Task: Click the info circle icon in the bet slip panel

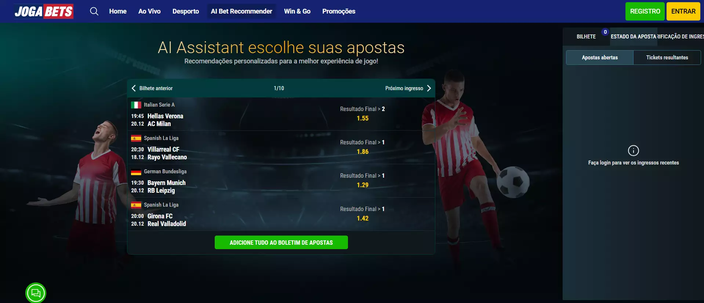Action: click(634, 151)
